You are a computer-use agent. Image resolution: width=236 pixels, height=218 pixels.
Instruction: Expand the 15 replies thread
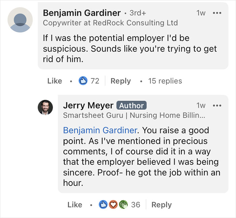tap(165, 81)
